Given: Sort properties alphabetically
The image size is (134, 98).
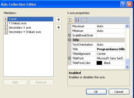Looking at the screenshot, I should pos(77,20).
